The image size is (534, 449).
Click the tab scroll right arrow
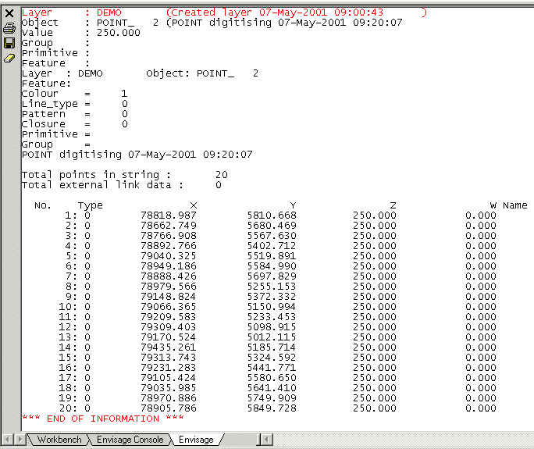coord(20,440)
